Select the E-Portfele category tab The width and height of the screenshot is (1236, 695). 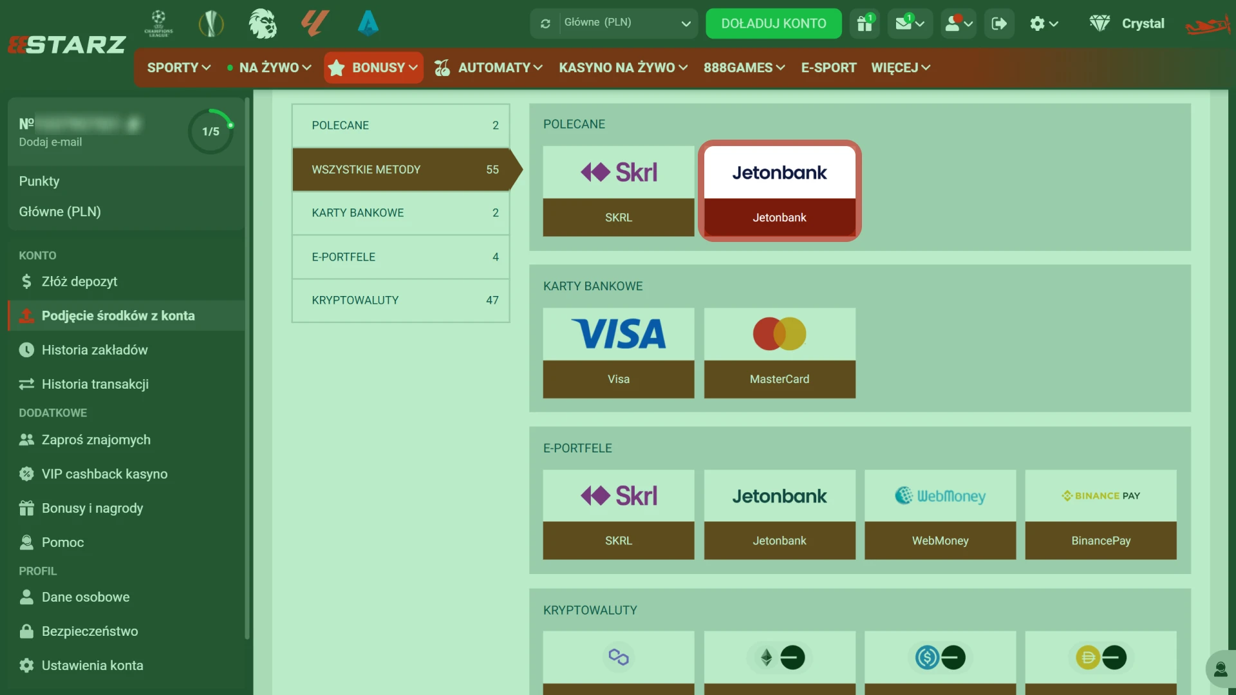[400, 257]
